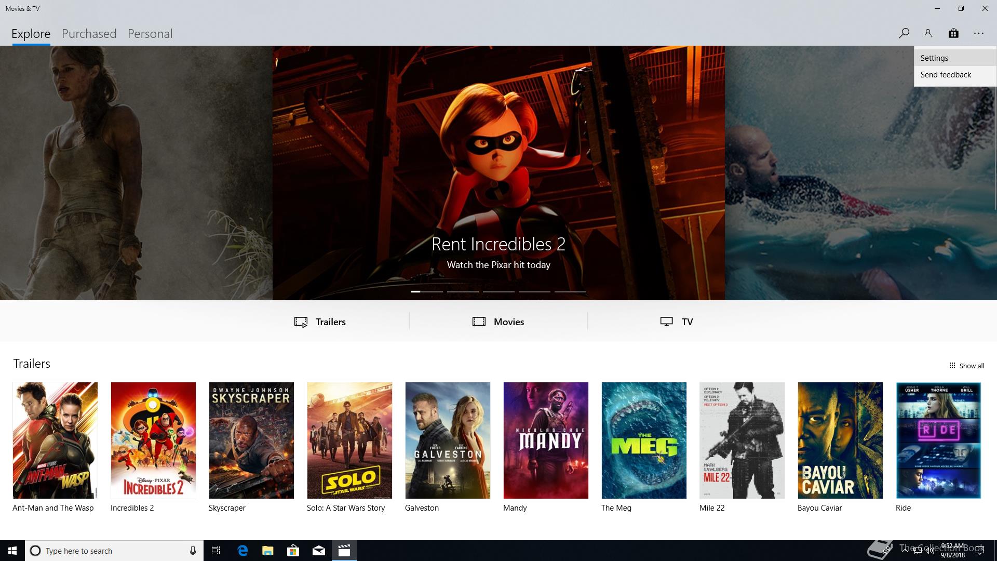
Task: Select the third carousel page indicator
Action: click(x=498, y=291)
